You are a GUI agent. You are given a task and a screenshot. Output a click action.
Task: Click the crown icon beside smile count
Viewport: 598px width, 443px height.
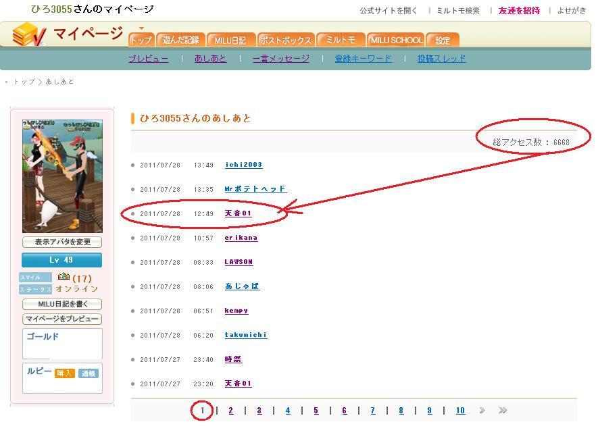(x=64, y=277)
